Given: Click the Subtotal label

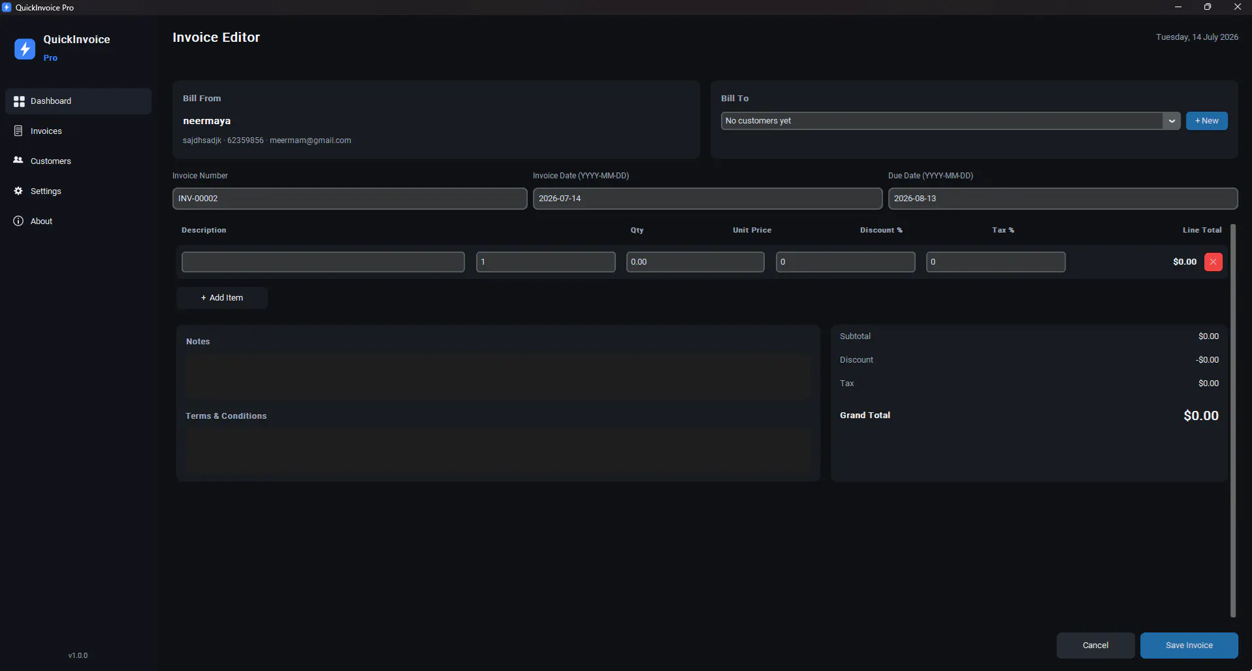Looking at the screenshot, I should point(855,336).
